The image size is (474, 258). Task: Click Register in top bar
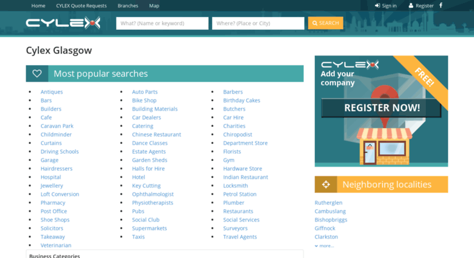pos(421,5)
